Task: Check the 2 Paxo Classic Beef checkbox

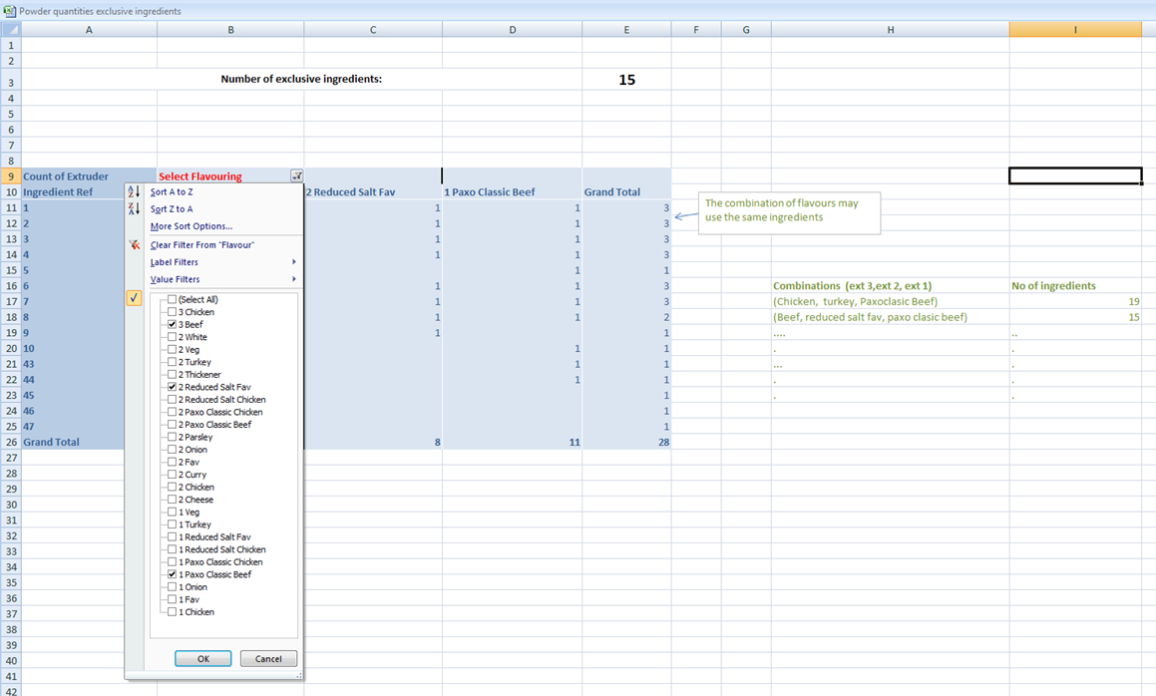Action: [x=172, y=425]
